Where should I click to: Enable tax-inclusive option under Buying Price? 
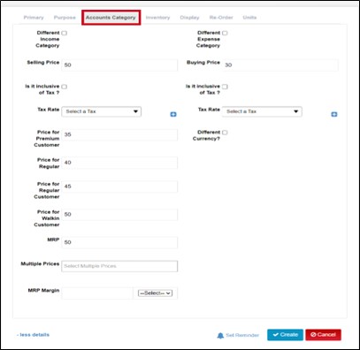click(225, 87)
